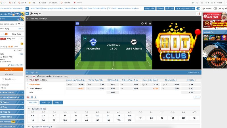Switch to the Hiệp 1 tab
Viewport: 227px width, 128px height.
pyautogui.click(x=58, y=103)
